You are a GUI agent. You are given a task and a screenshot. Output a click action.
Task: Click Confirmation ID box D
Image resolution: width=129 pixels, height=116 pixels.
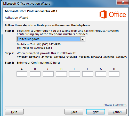[61, 74]
